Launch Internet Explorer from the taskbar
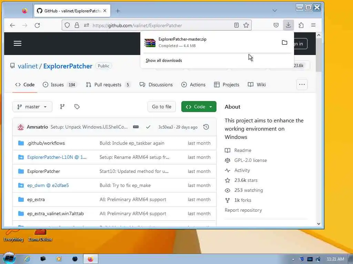The height and width of the screenshot is (264, 353). pos(28,259)
